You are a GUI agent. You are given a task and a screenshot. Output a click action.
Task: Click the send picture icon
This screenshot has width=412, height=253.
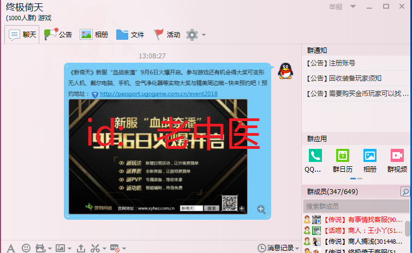tap(60, 248)
